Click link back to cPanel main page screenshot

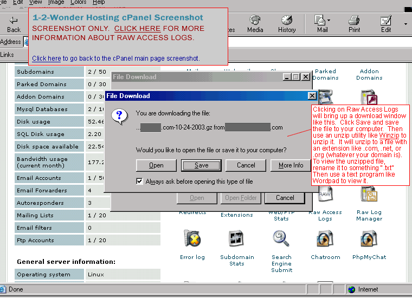[x=46, y=59]
